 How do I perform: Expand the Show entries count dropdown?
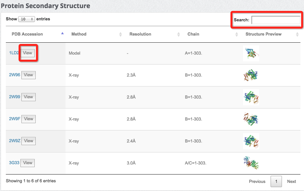point(27,19)
